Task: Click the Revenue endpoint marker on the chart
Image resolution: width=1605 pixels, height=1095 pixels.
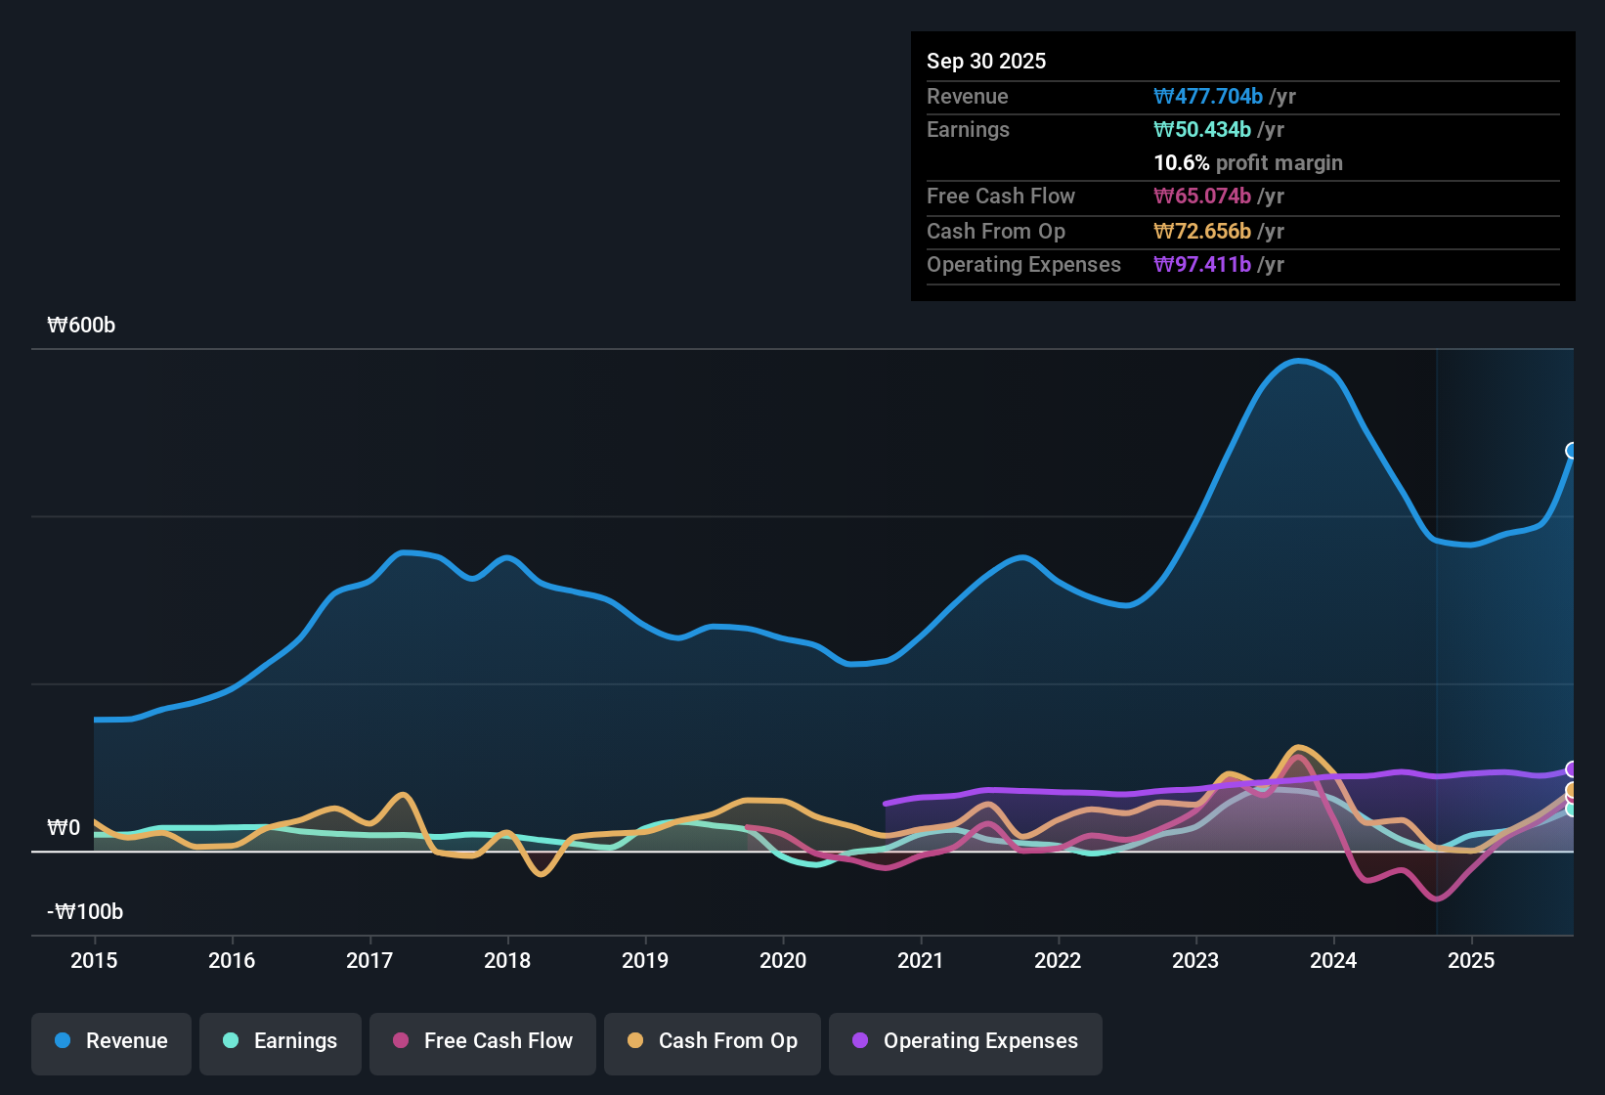Action: point(1571,451)
